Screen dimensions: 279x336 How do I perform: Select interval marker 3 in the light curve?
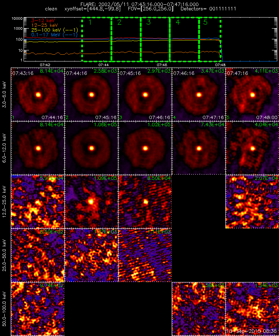[148, 22]
